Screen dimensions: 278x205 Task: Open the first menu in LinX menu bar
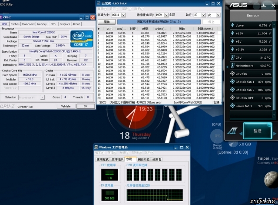point(102,9)
